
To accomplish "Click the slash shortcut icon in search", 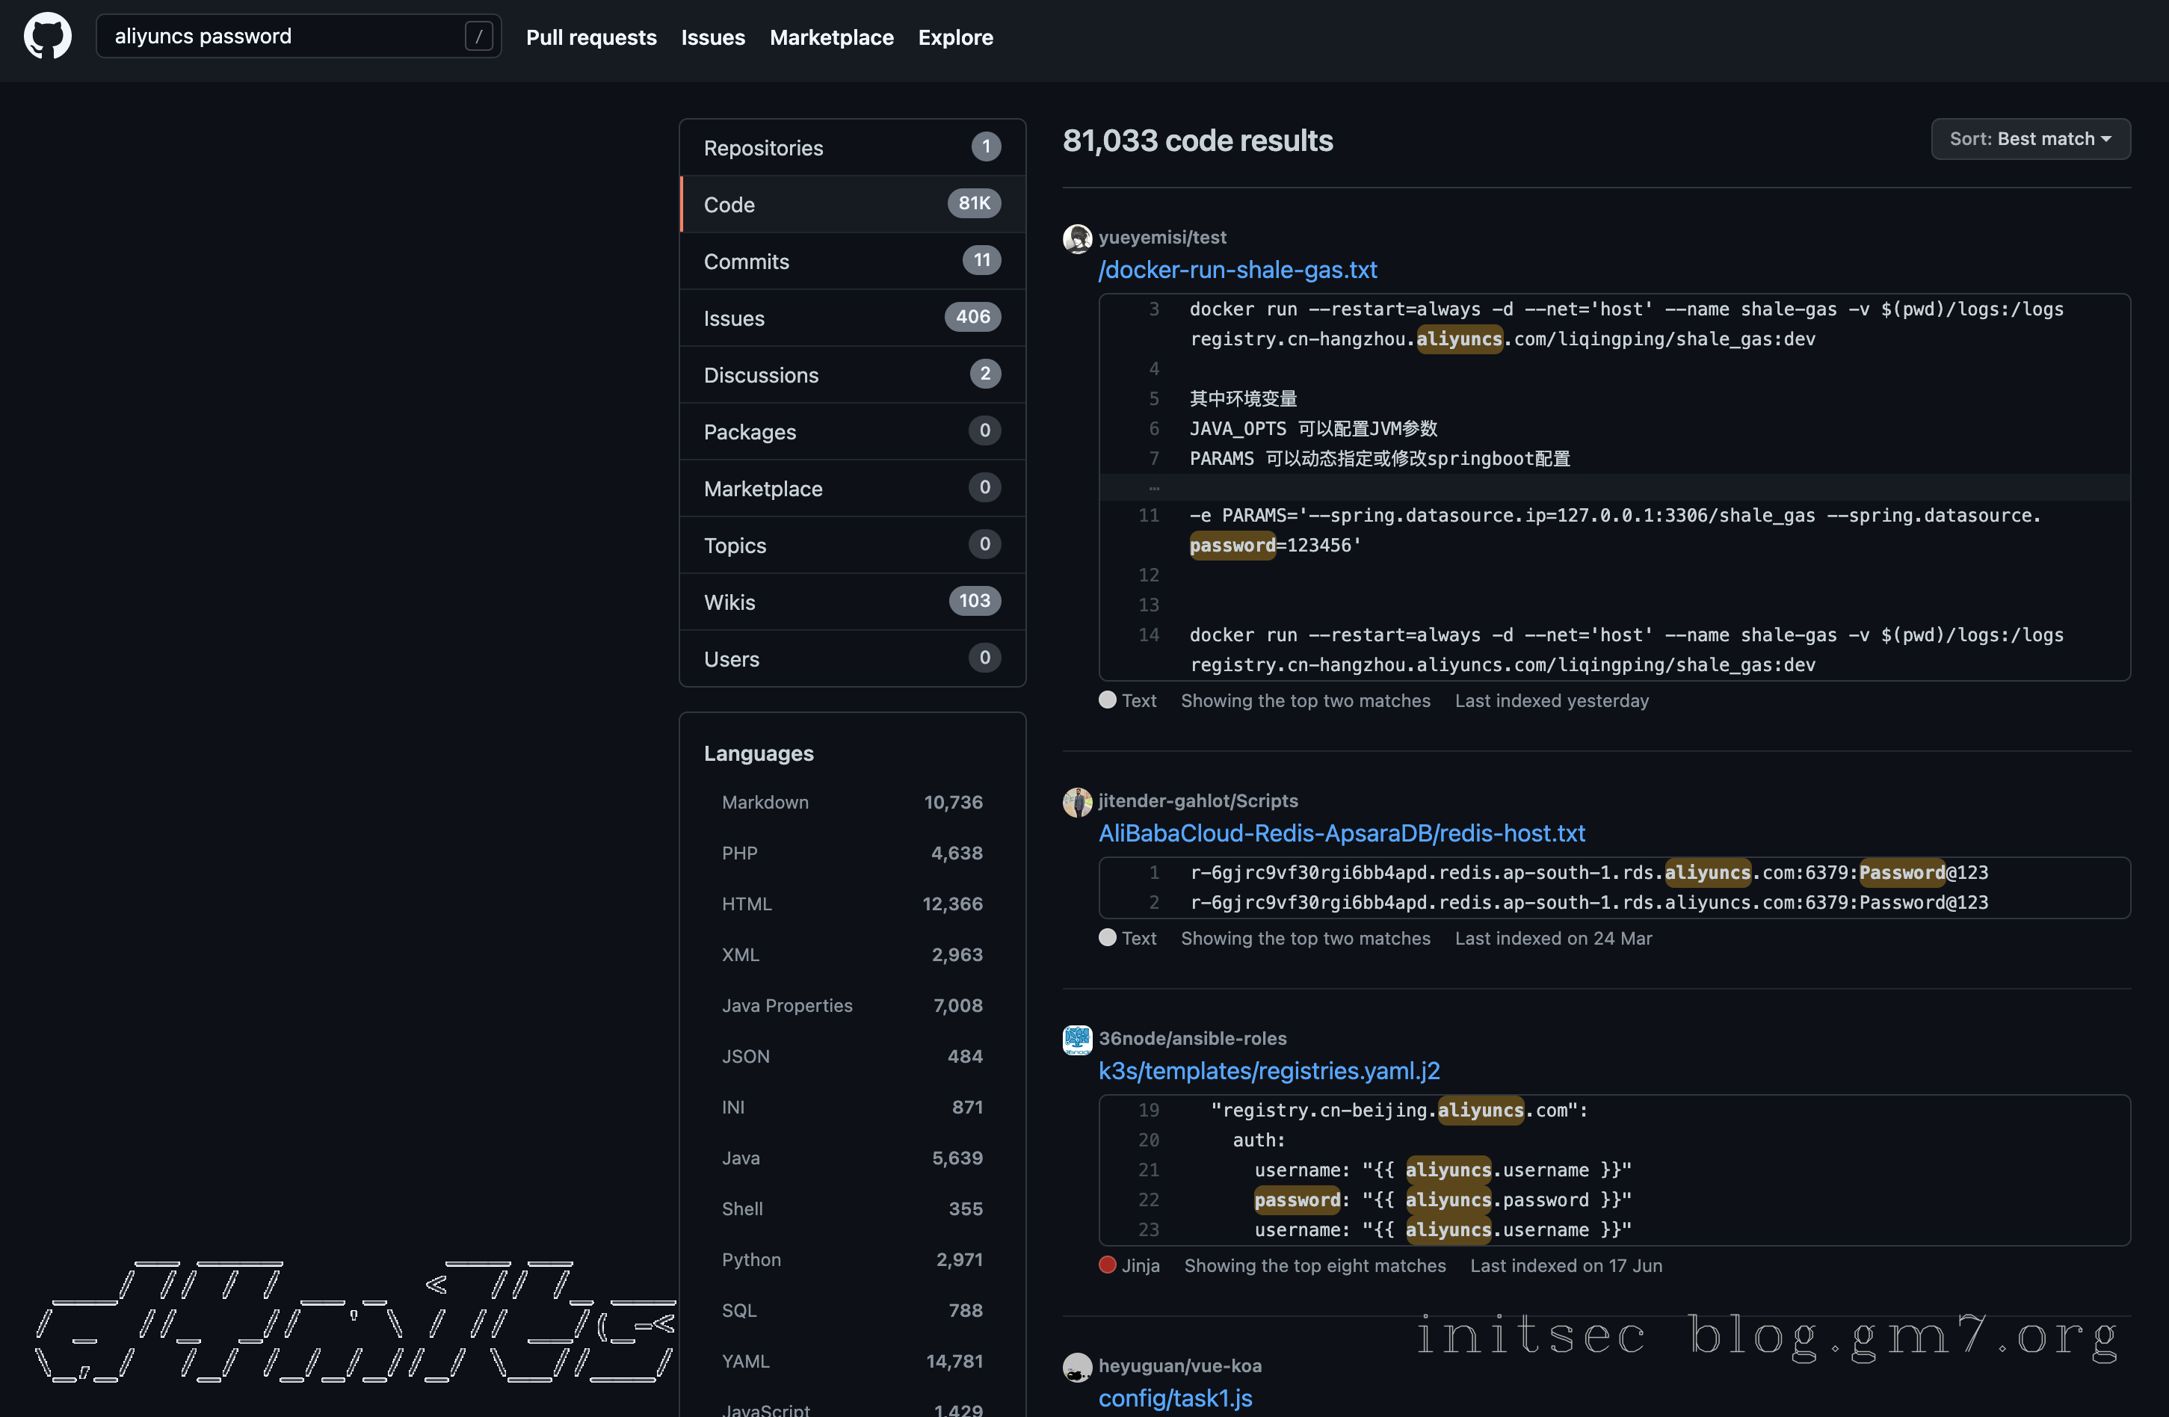I will tap(478, 37).
